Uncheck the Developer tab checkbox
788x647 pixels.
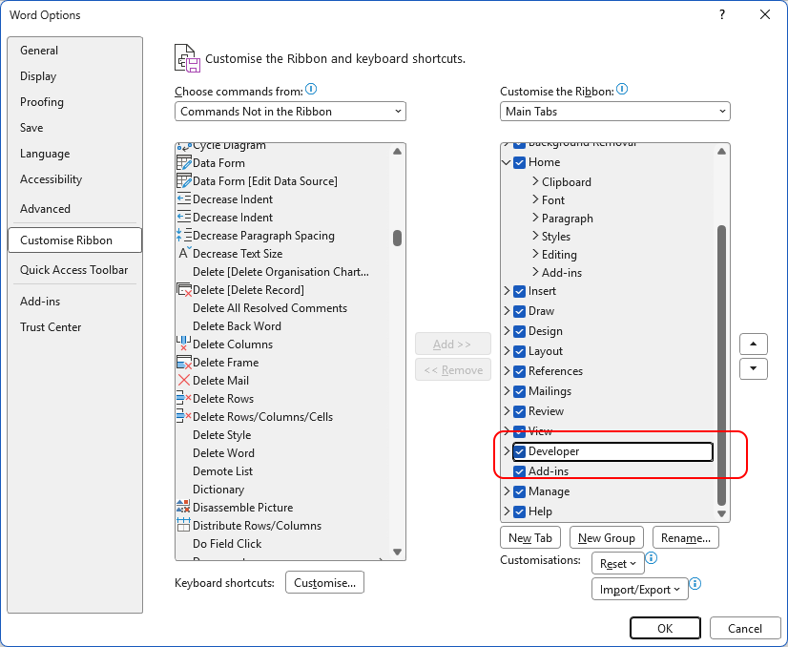pyautogui.click(x=520, y=451)
